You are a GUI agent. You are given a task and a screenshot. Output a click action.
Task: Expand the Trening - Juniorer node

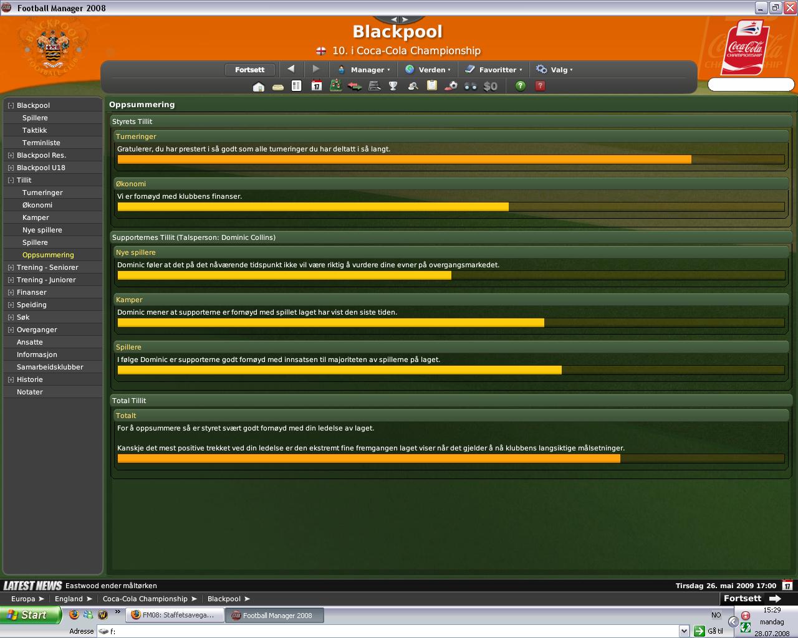tap(11, 280)
